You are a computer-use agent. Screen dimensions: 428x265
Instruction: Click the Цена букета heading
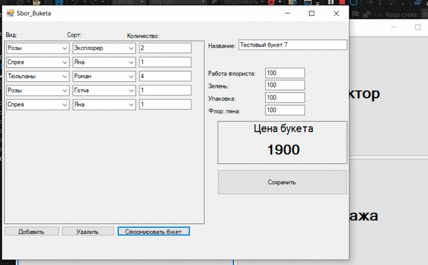point(283,129)
